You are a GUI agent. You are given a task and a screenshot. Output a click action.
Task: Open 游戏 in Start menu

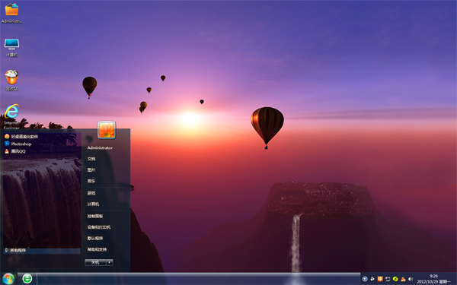point(91,193)
